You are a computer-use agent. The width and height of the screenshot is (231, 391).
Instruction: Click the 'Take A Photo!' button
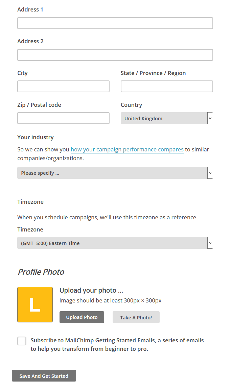(x=136, y=317)
